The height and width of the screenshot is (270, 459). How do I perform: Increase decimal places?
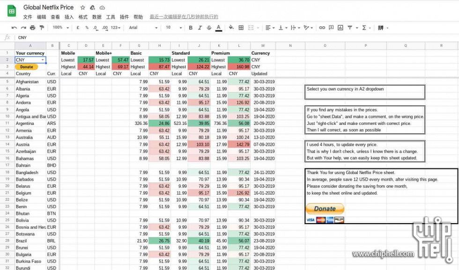[x=105, y=28]
